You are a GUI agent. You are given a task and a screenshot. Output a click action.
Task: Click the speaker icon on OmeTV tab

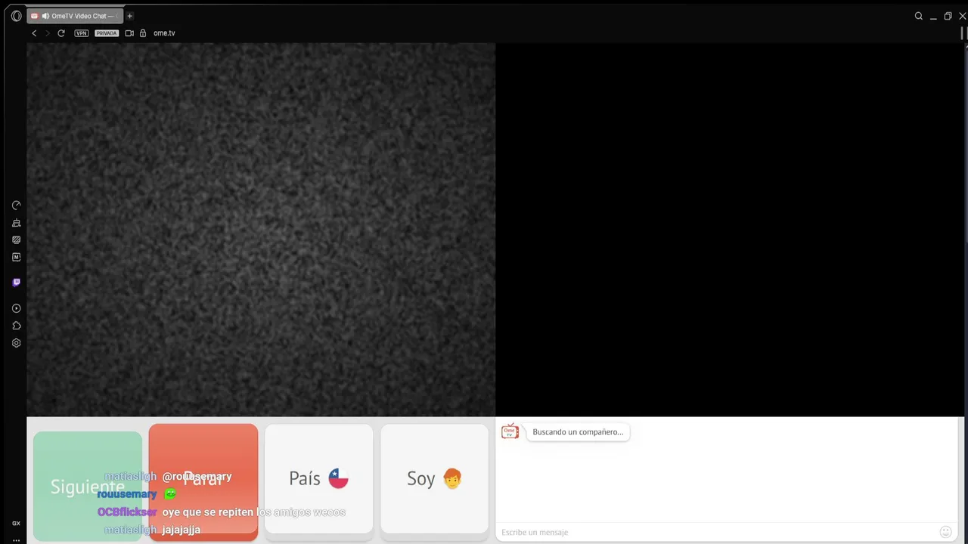[45, 16]
